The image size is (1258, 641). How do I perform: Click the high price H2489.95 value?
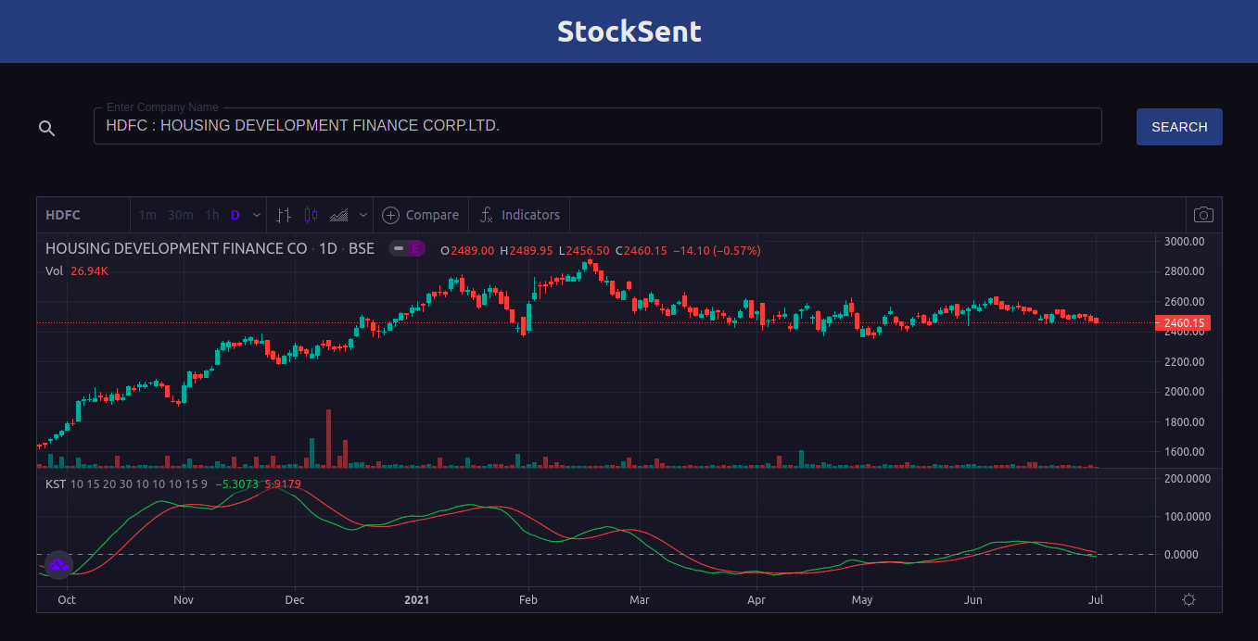[526, 250]
